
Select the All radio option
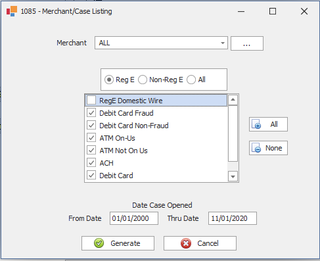pyautogui.click(x=191, y=80)
